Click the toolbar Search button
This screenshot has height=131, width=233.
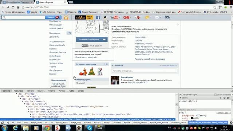(53, 17)
